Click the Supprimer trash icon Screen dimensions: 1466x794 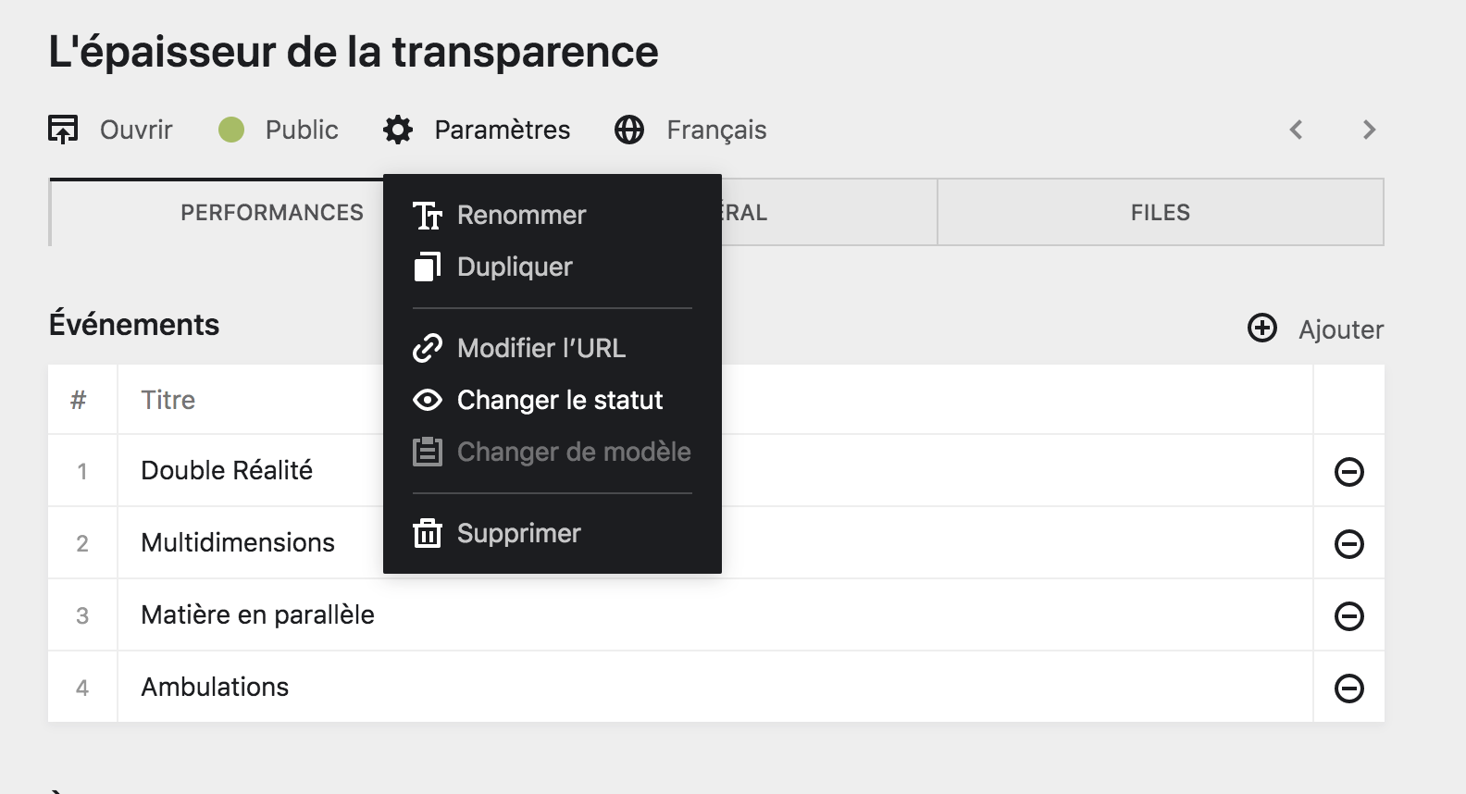coord(427,533)
